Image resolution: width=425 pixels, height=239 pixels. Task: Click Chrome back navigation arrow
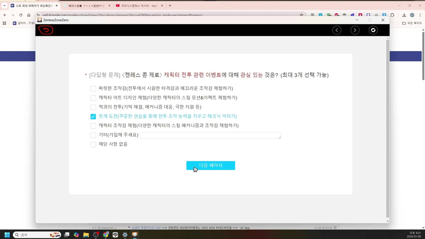[x=5, y=15]
